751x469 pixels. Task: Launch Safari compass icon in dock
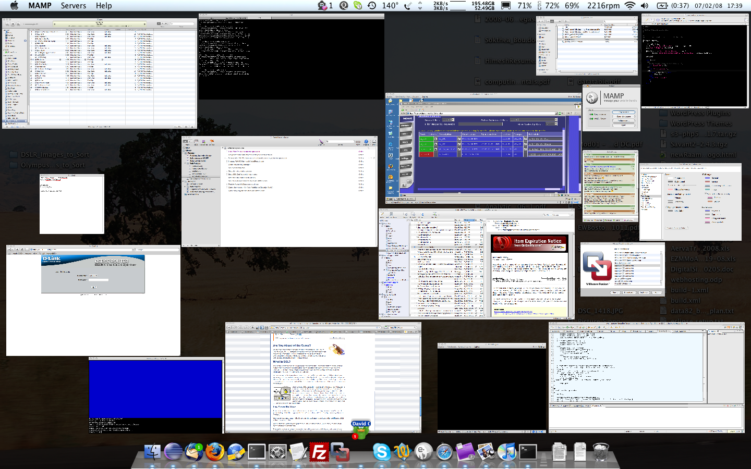click(x=444, y=452)
